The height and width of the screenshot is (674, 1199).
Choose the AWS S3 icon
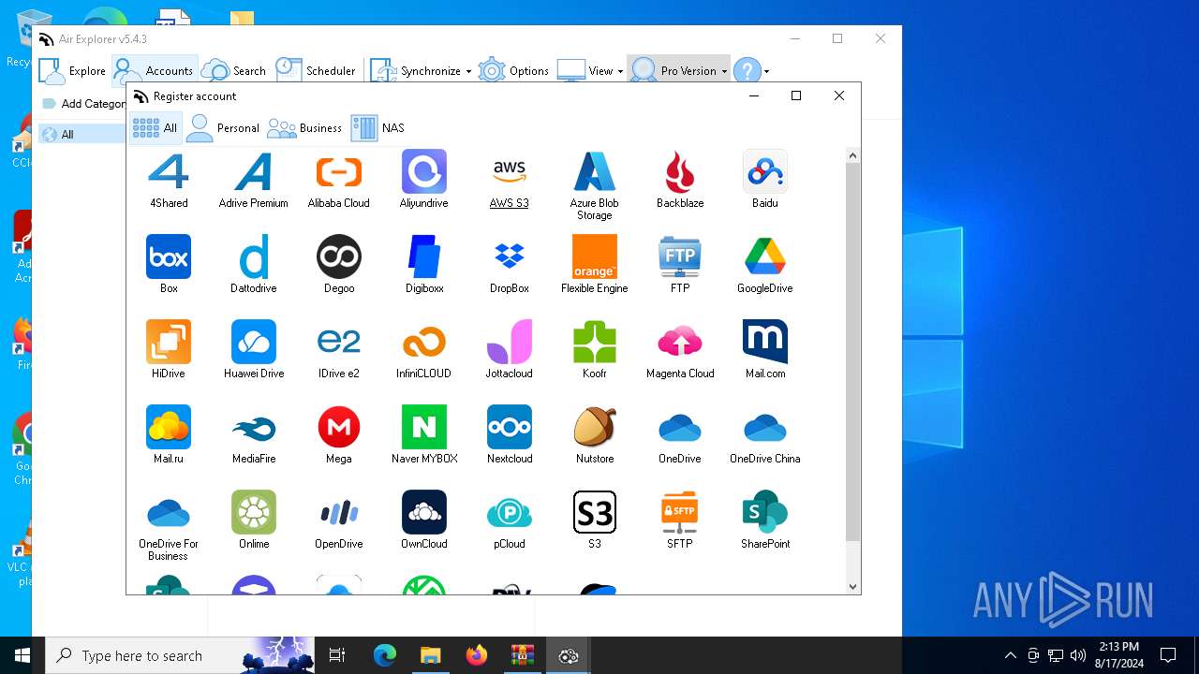[x=510, y=171]
